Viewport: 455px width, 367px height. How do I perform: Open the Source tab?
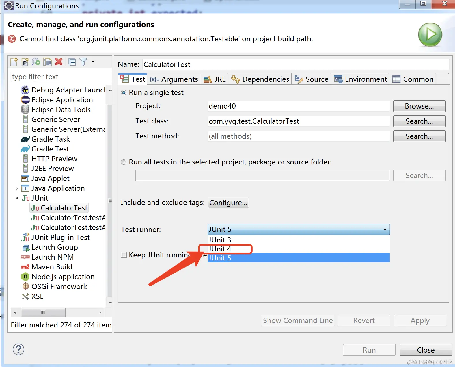click(x=312, y=79)
